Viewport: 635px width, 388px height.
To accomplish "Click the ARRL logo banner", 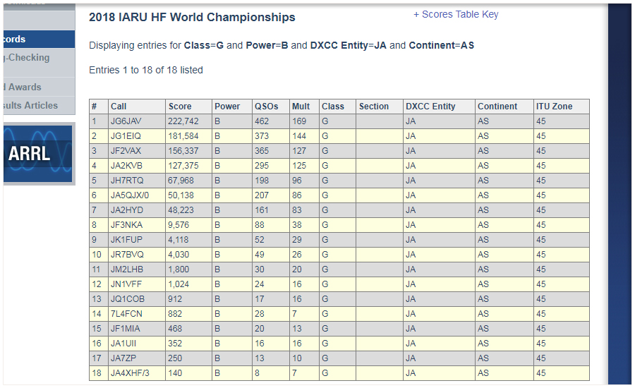I will pyautogui.click(x=38, y=153).
